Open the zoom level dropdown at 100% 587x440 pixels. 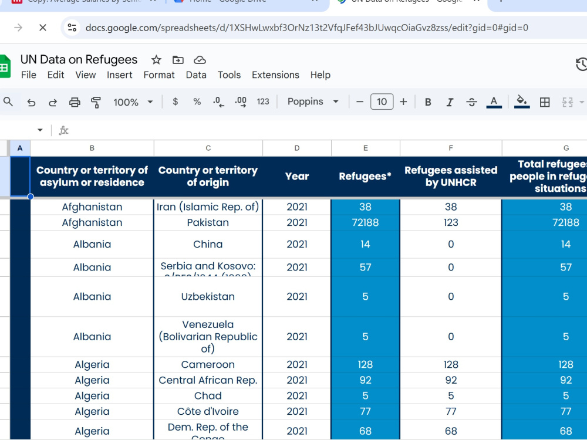click(133, 102)
